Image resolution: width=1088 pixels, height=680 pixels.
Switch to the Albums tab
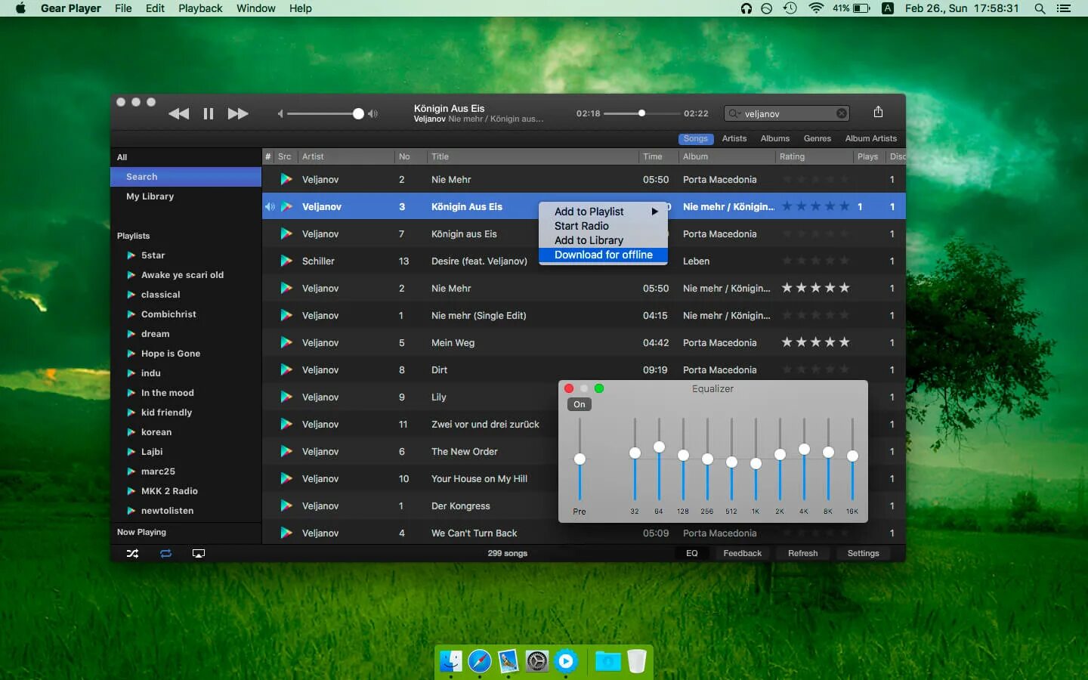pyautogui.click(x=775, y=138)
